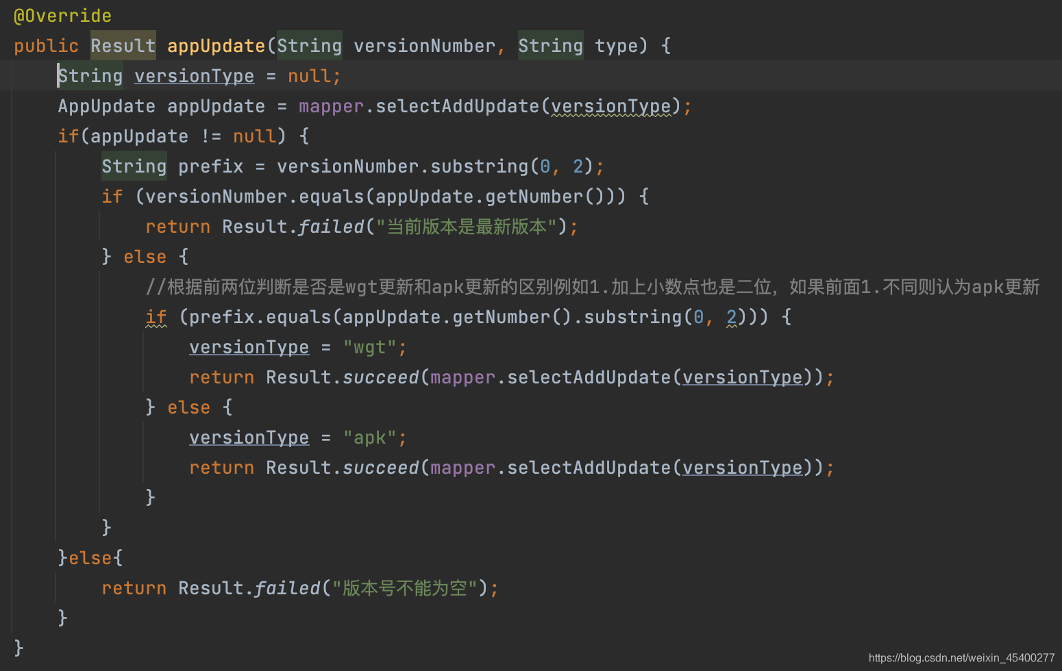Click versionType assigned to "apk"
Viewport: 1062px width, 671px height.
249,438
